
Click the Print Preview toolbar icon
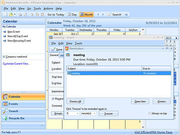pyautogui.click(x=26, y=14)
